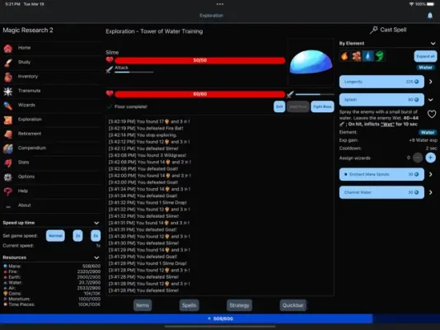Set game speed to Normal
This screenshot has height=330, width=440.
(x=55, y=236)
